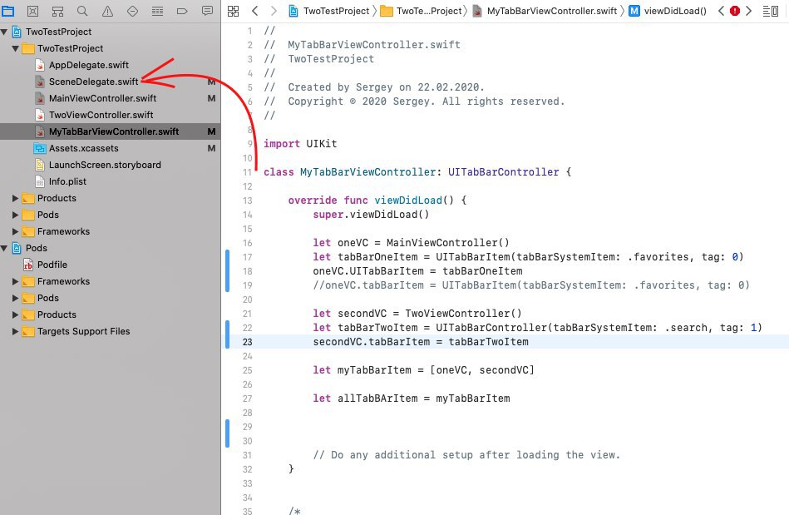Go back in editor history
Viewport: 789px width, 515px height.
pos(254,11)
